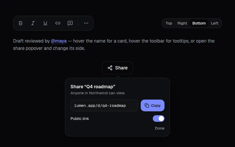Open the @maya mention link
This screenshot has width=235, height=147.
coord(58,41)
